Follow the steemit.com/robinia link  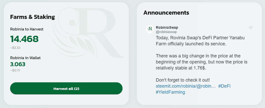[186, 86]
